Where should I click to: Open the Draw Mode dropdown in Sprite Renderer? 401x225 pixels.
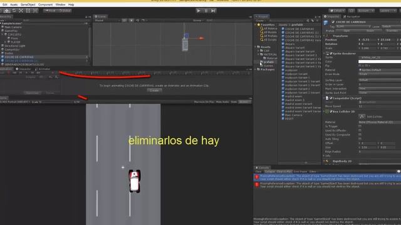click(380, 74)
